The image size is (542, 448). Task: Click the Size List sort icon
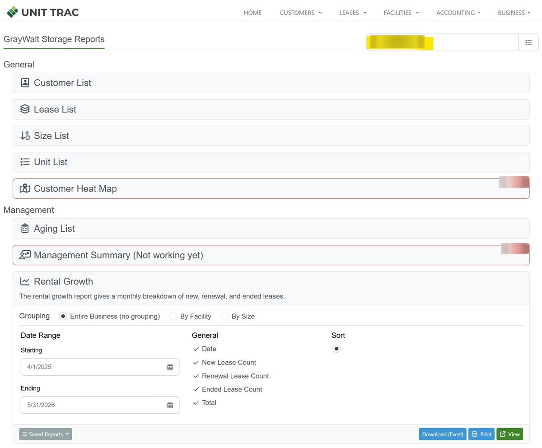(x=25, y=135)
